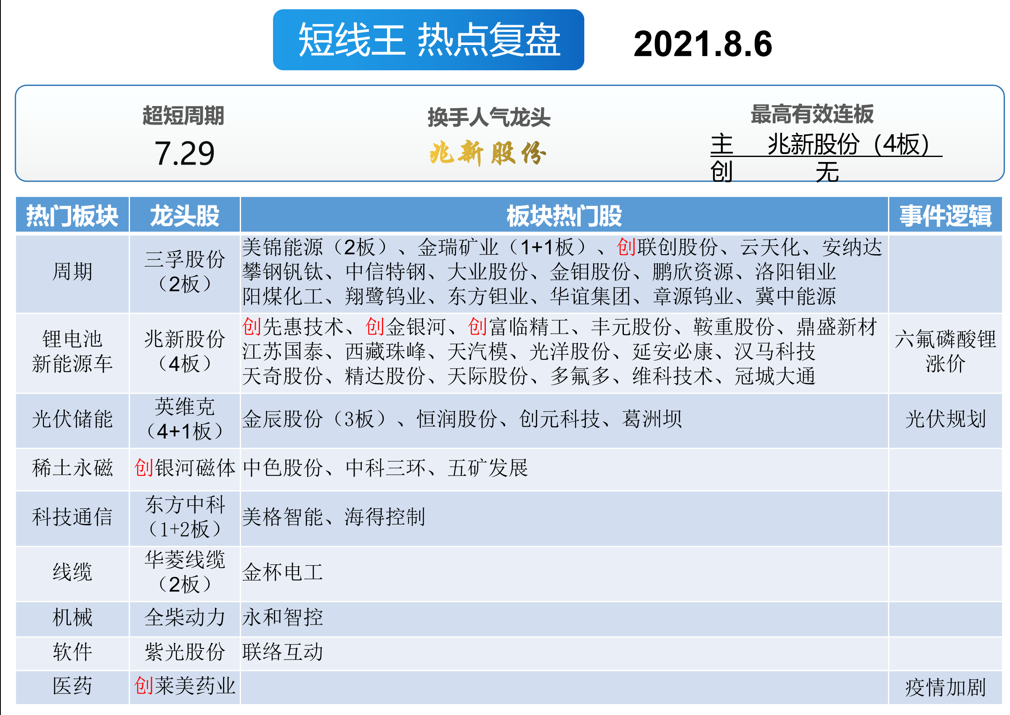Select the 稀土永磁 sector cell
Viewport: 1010px width, 715px height.
pyautogui.click(x=72, y=468)
